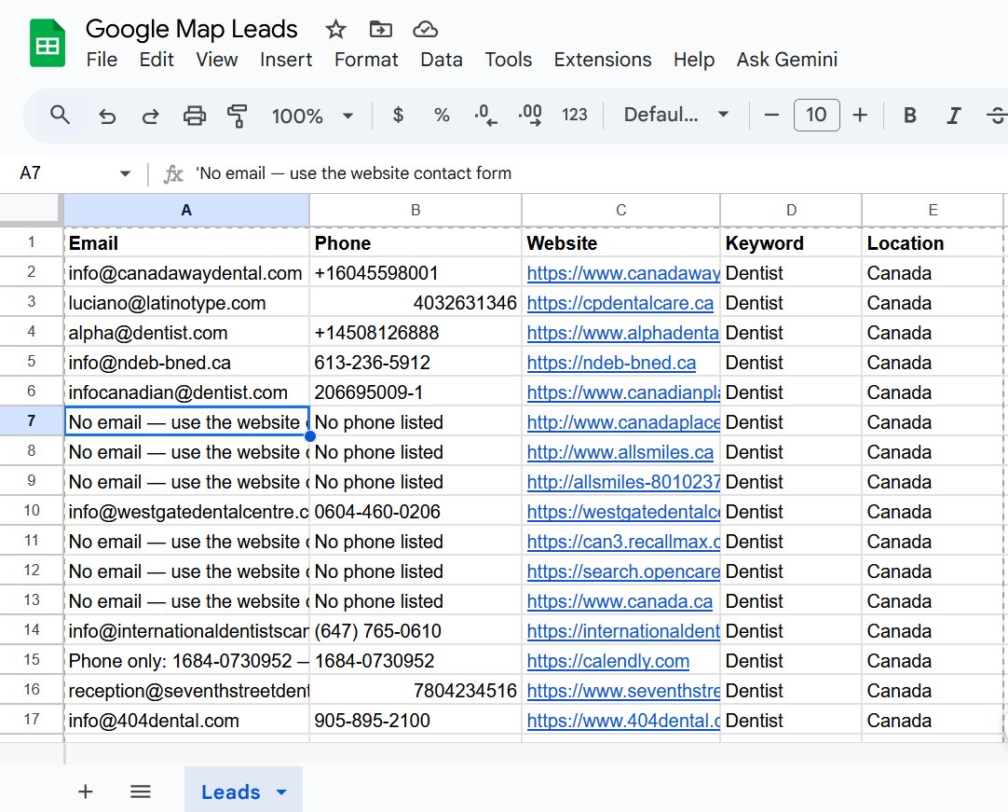Screen dimensions: 1008x812
Task: Open the Data menu
Action: pyautogui.click(x=441, y=60)
